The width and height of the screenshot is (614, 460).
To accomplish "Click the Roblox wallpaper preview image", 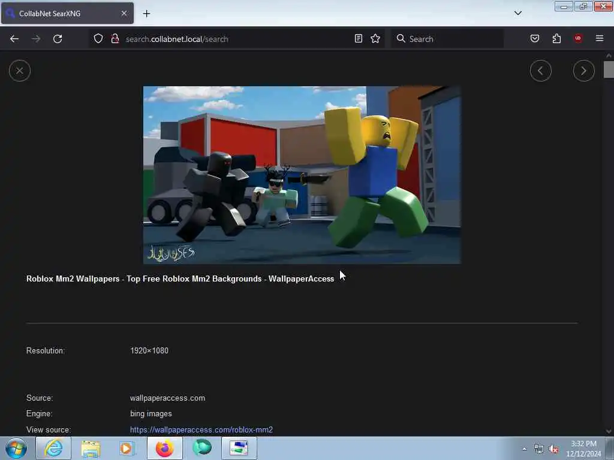I will [x=302, y=175].
